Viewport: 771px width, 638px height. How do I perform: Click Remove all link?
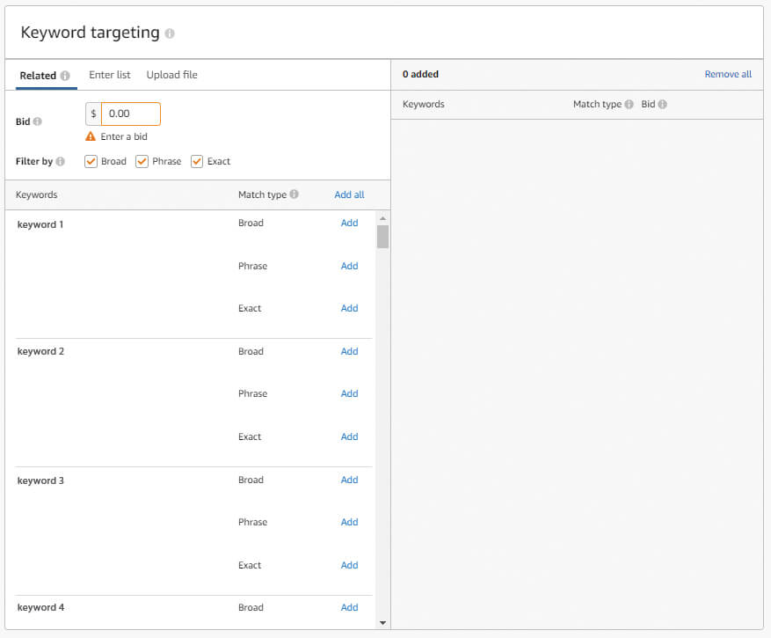(728, 74)
